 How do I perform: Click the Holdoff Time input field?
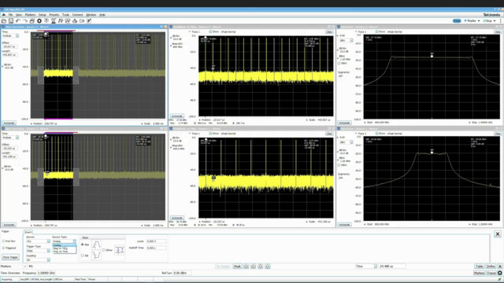pos(156,248)
